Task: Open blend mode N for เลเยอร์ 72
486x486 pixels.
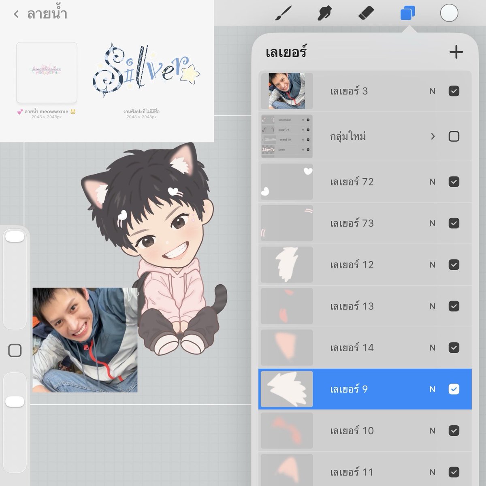Action: 433,182
